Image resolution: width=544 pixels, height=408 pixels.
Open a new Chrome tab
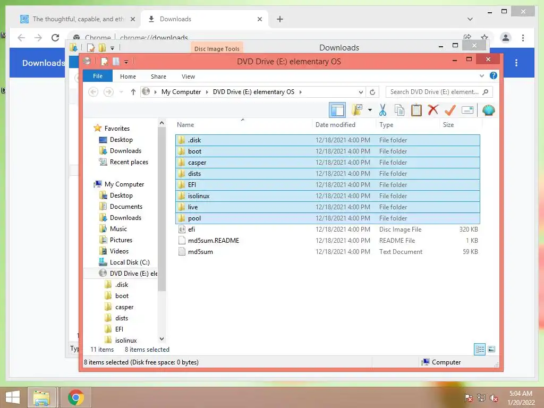(x=280, y=19)
